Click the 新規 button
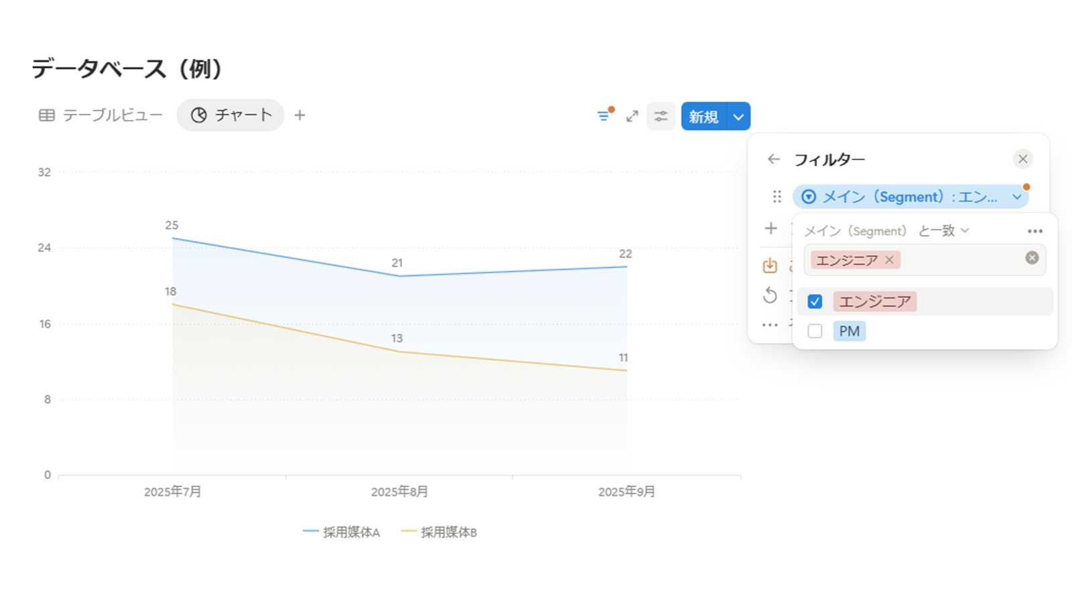1072x603 pixels. click(703, 117)
